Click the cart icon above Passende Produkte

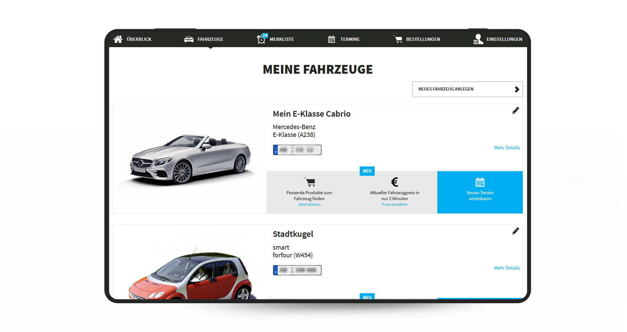[309, 182]
